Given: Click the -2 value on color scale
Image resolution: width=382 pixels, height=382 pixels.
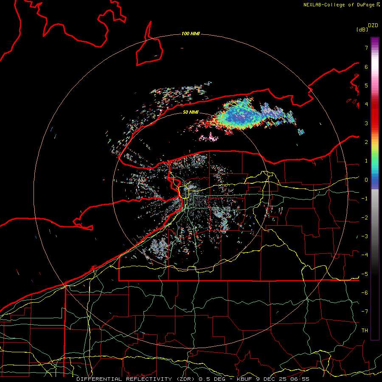Looking at the screenshot, I should 365,218.
